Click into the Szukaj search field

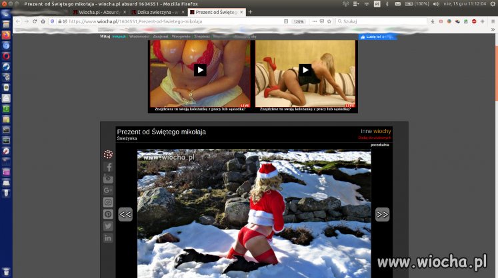coord(381,21)
